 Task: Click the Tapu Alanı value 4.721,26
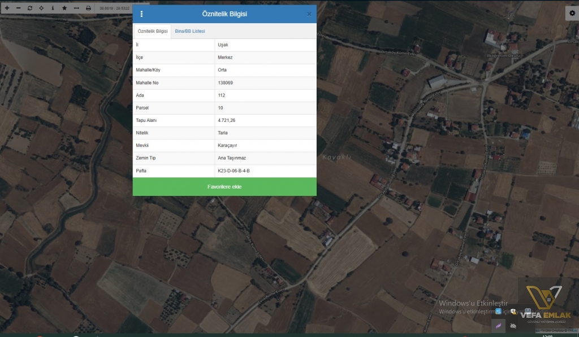point(227,120)
